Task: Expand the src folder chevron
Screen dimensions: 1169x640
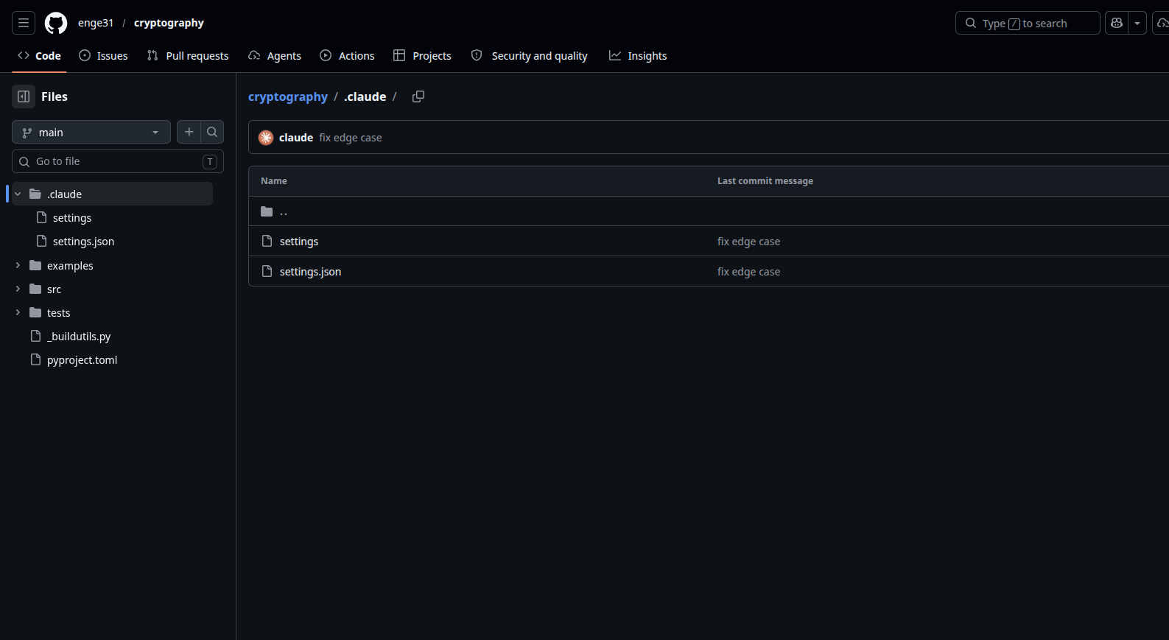Action: [18, 289]
